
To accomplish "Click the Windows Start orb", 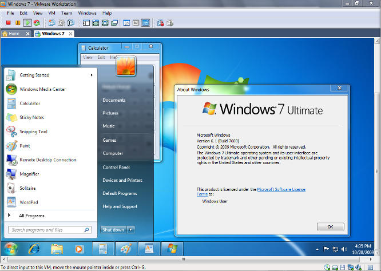I will pyautogui.click(x=11, y=249).
